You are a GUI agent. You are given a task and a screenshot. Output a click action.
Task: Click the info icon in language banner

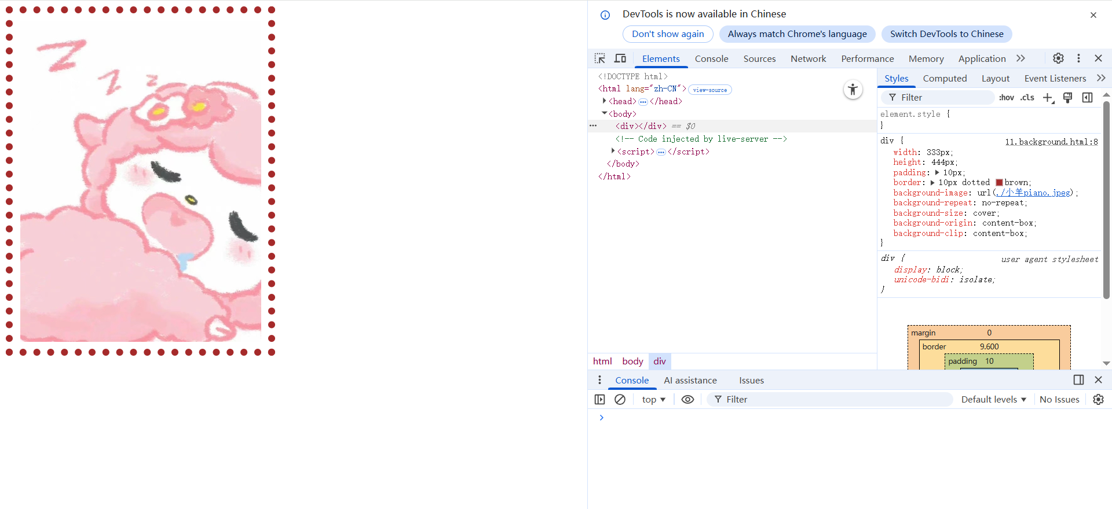tap(605, 15)
